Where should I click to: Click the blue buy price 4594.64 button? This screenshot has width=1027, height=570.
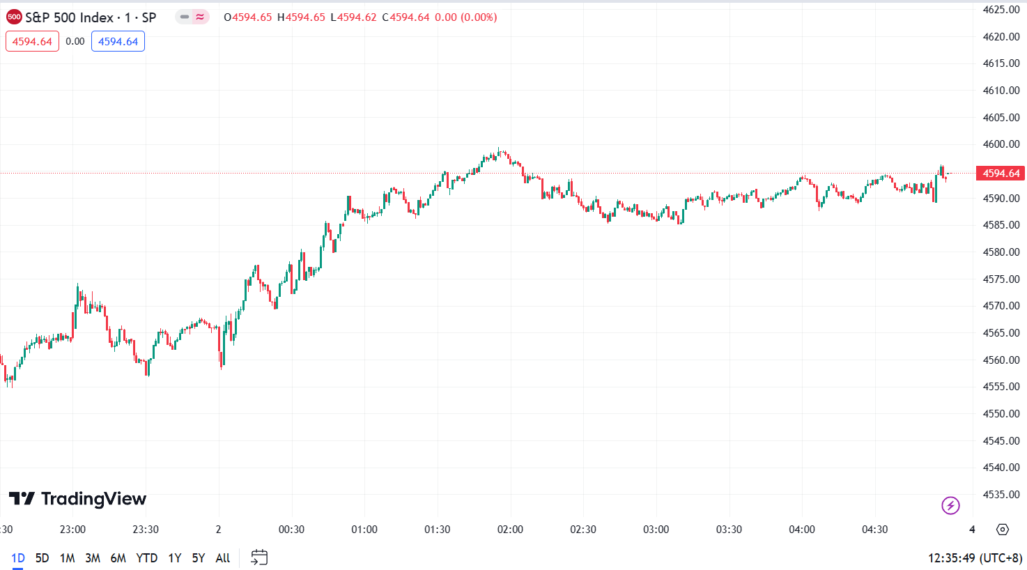[x=118, y=42]
